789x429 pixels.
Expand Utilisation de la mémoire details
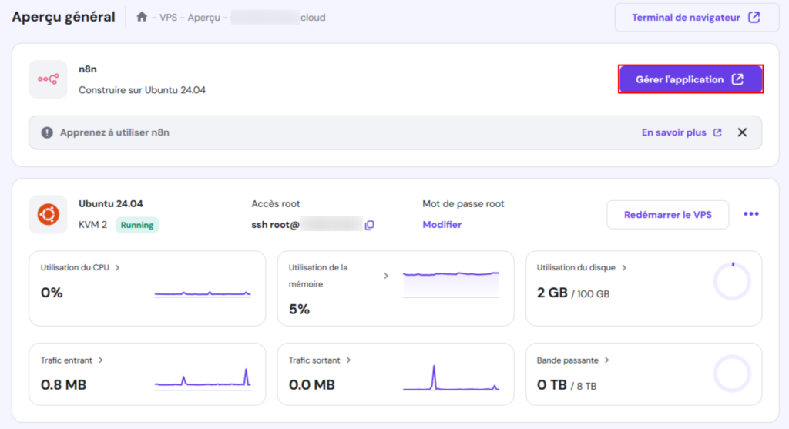point(386,276)
